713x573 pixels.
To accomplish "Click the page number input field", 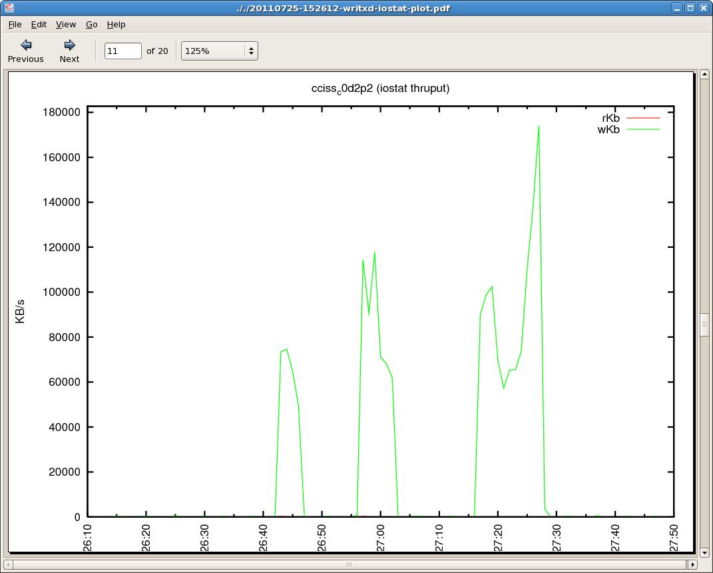I will tap(123, 51).
